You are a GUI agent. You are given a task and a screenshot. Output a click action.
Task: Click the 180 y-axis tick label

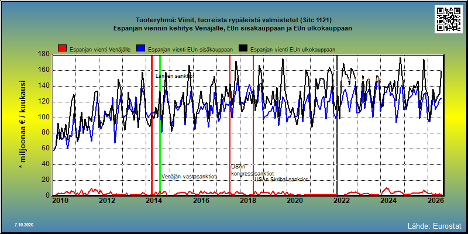click(x=44, y=54)
